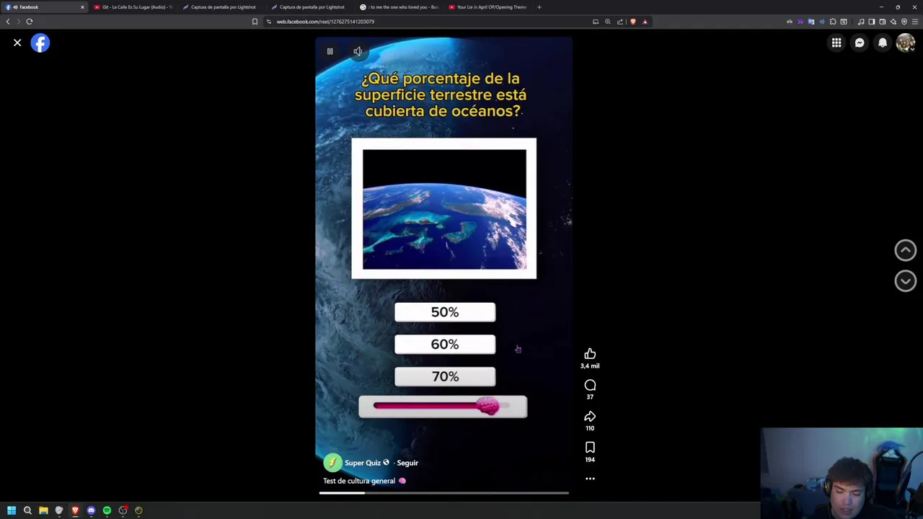Open the browser hamburger menu

[x=915, y=22]
